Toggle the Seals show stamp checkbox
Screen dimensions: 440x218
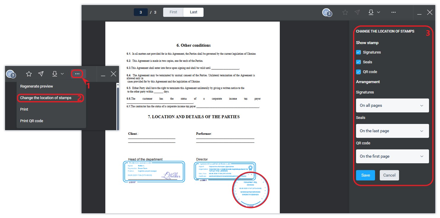pyautogui.click(x=358, y=62)
